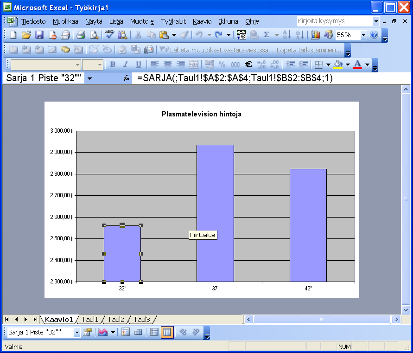This screenshot has height=353, width=413.
Task: Open the Fill Color dropdown arrow
Action: [x=348, y=64]
